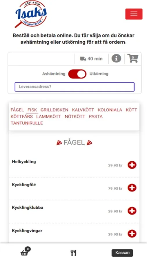Image resolution: width=147 pixels, height=262 pixels.
Task: Click the delivery truck 40 min indicator
Action: pyautogui.click(x=91, y=59)
